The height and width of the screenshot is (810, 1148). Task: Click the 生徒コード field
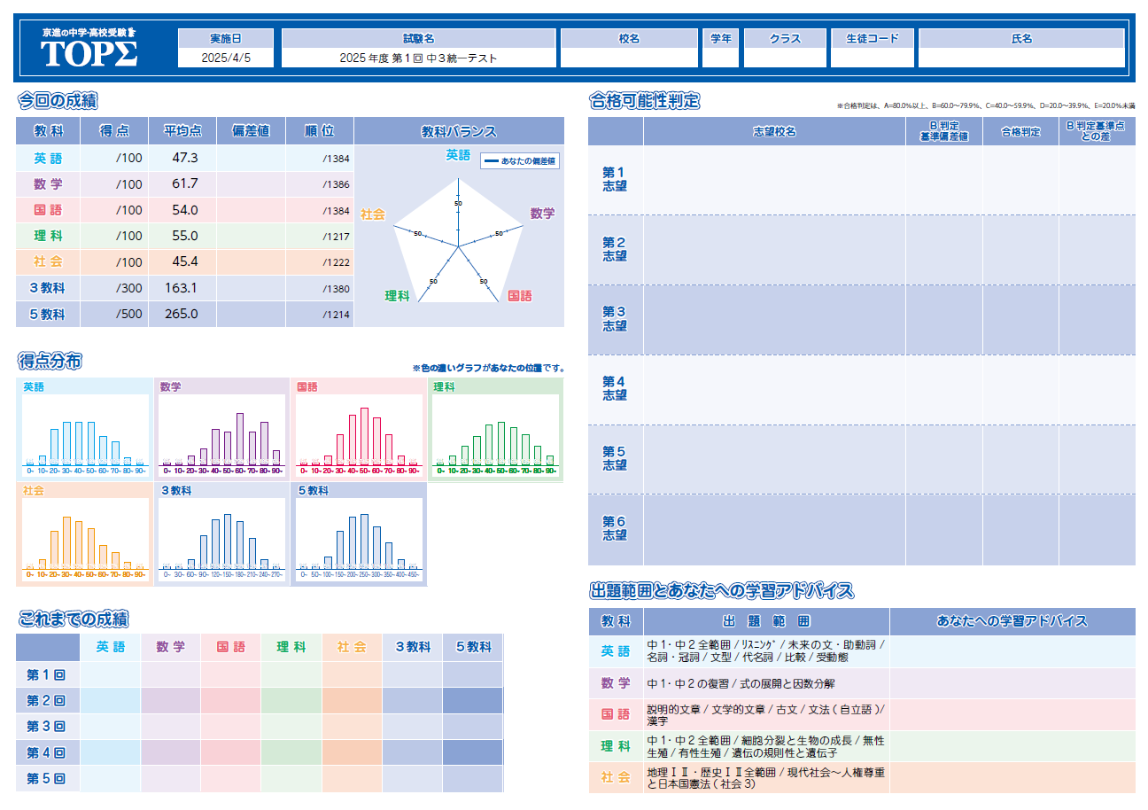tap(872, 58)
